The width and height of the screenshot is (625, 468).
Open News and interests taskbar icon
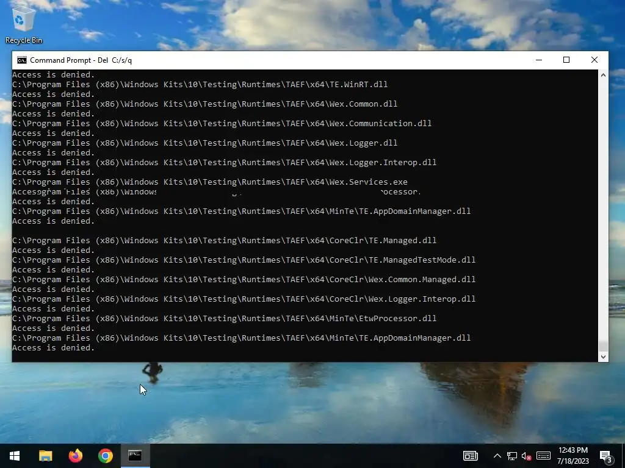coord(471,456)
